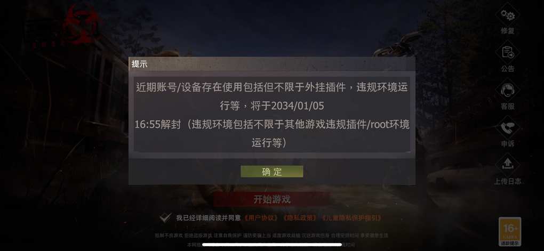544x251 pixels.
Task: Confirm the dialog with 确定 button
Action: (272, 171)
